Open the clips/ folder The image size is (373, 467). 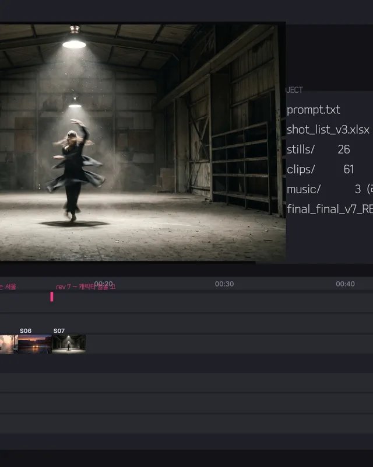[300, 169]
